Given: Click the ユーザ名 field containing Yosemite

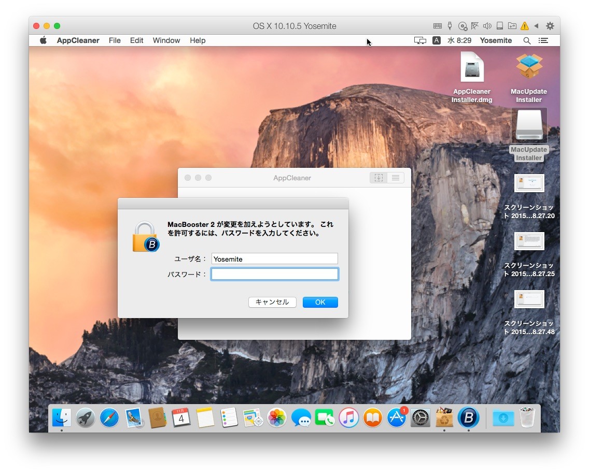Looking at the screenshot, I should (275, 259).
